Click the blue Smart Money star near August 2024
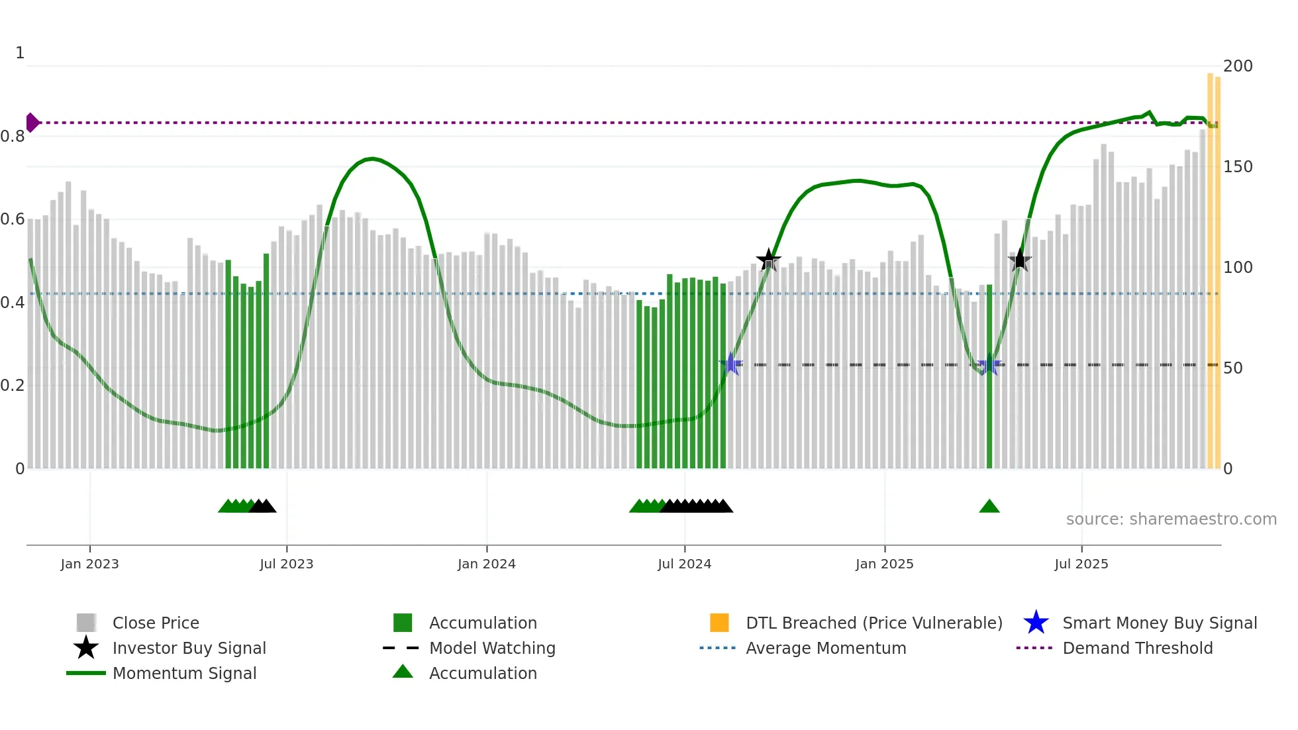The image size is (1298, 730). click(x=730, y=364)
